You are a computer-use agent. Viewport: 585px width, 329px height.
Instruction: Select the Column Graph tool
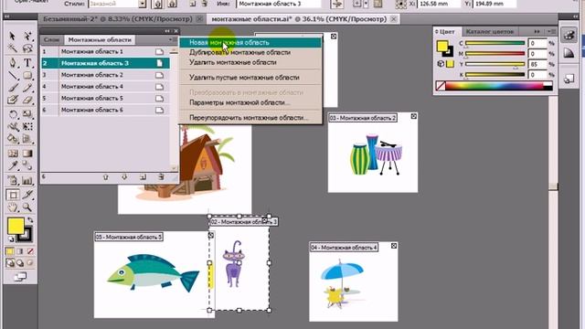27,181
